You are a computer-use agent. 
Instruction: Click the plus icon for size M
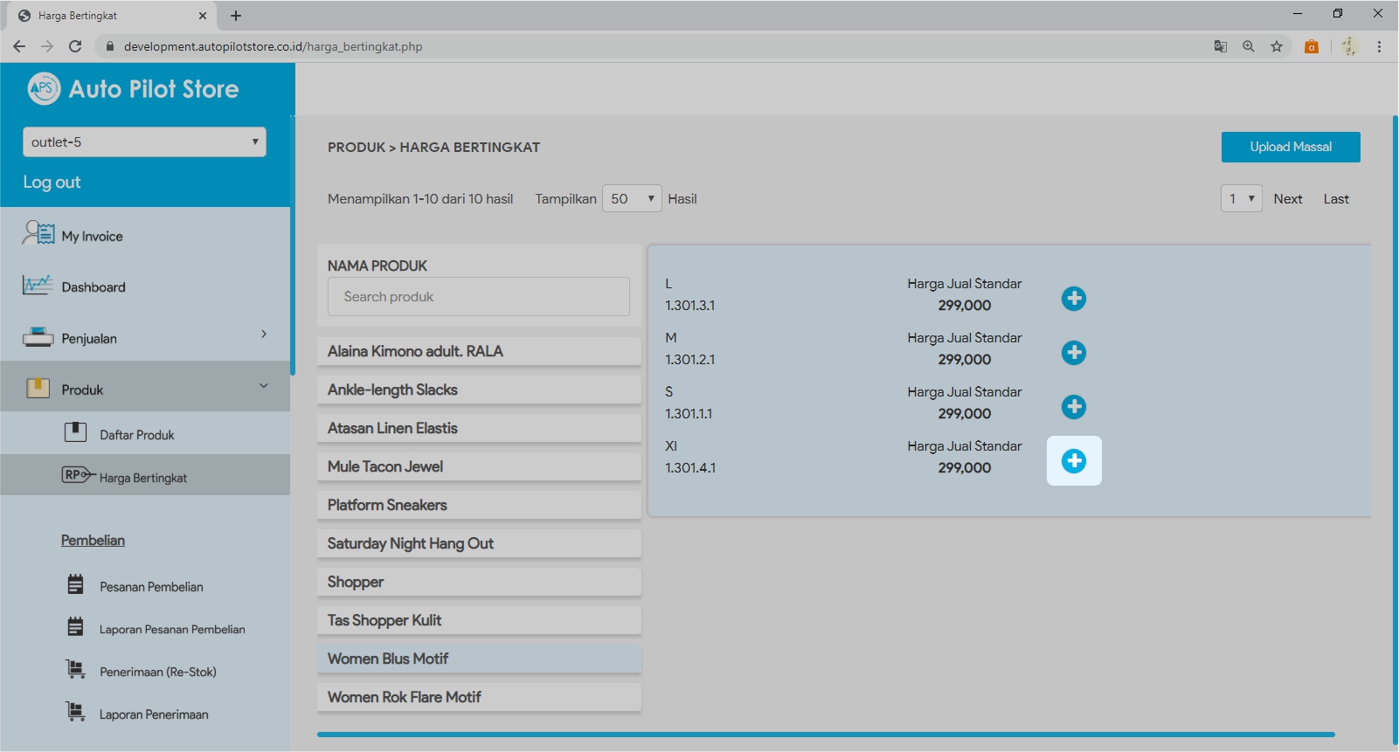pos(1073,353)
